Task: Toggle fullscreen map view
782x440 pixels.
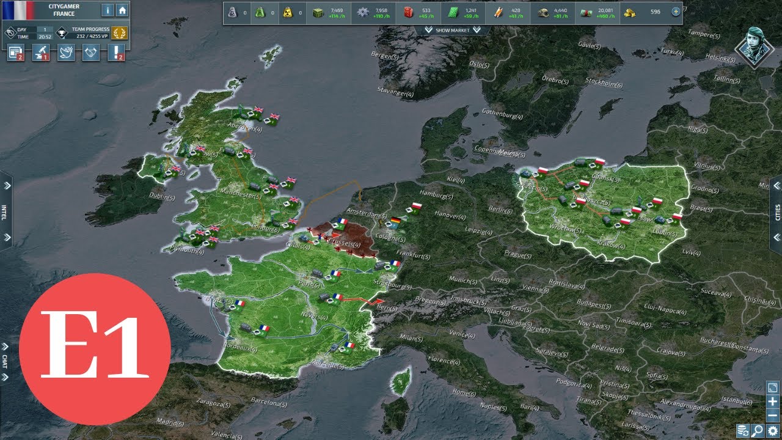Action: (772, 387)
